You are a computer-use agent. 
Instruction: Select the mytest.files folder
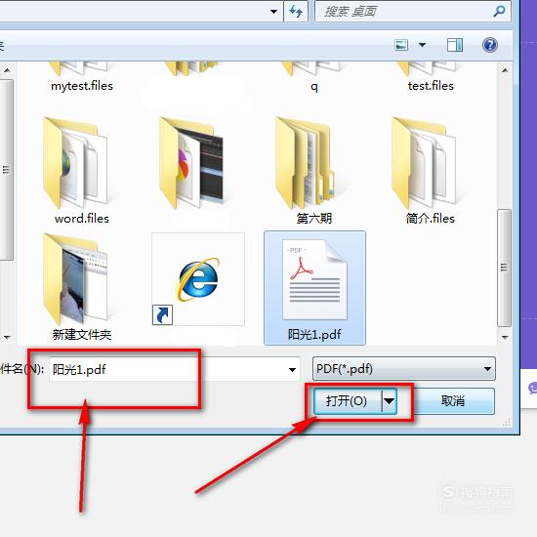tap(81, 78)
